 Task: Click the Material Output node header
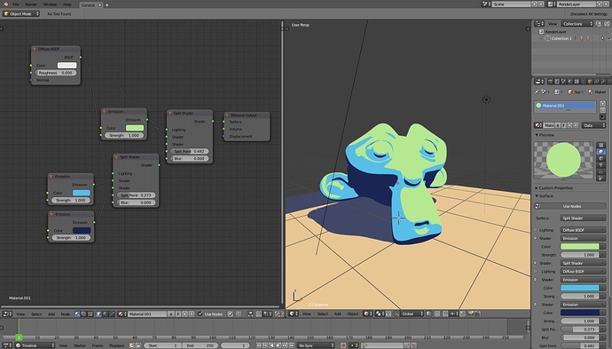[247, 115]
